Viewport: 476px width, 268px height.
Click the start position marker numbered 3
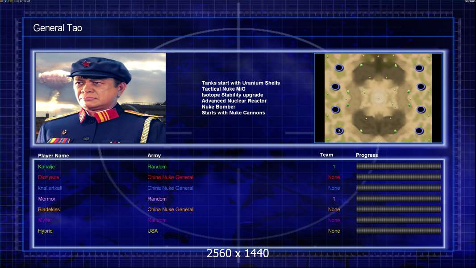(x=339, y=131)
